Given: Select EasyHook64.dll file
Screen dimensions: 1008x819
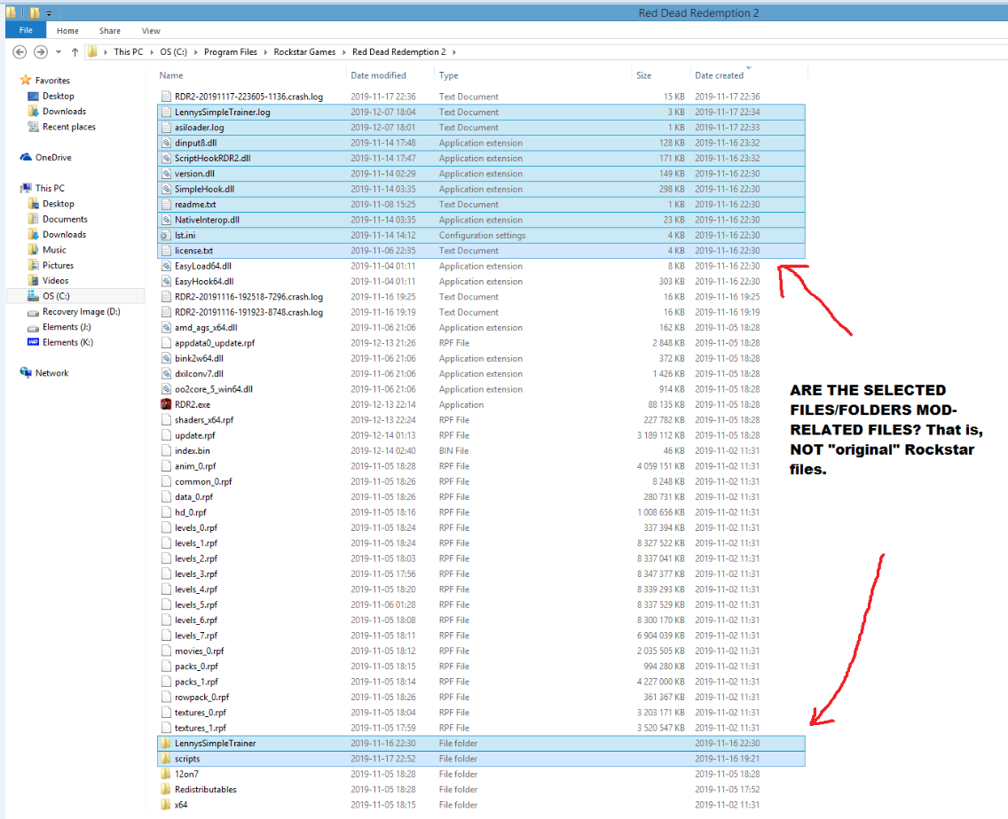Looking at the screenshot, I should [x=481, y=281].
